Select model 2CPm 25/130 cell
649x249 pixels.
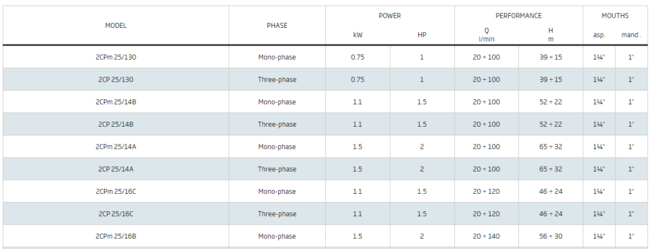click(x=116, y=57)
